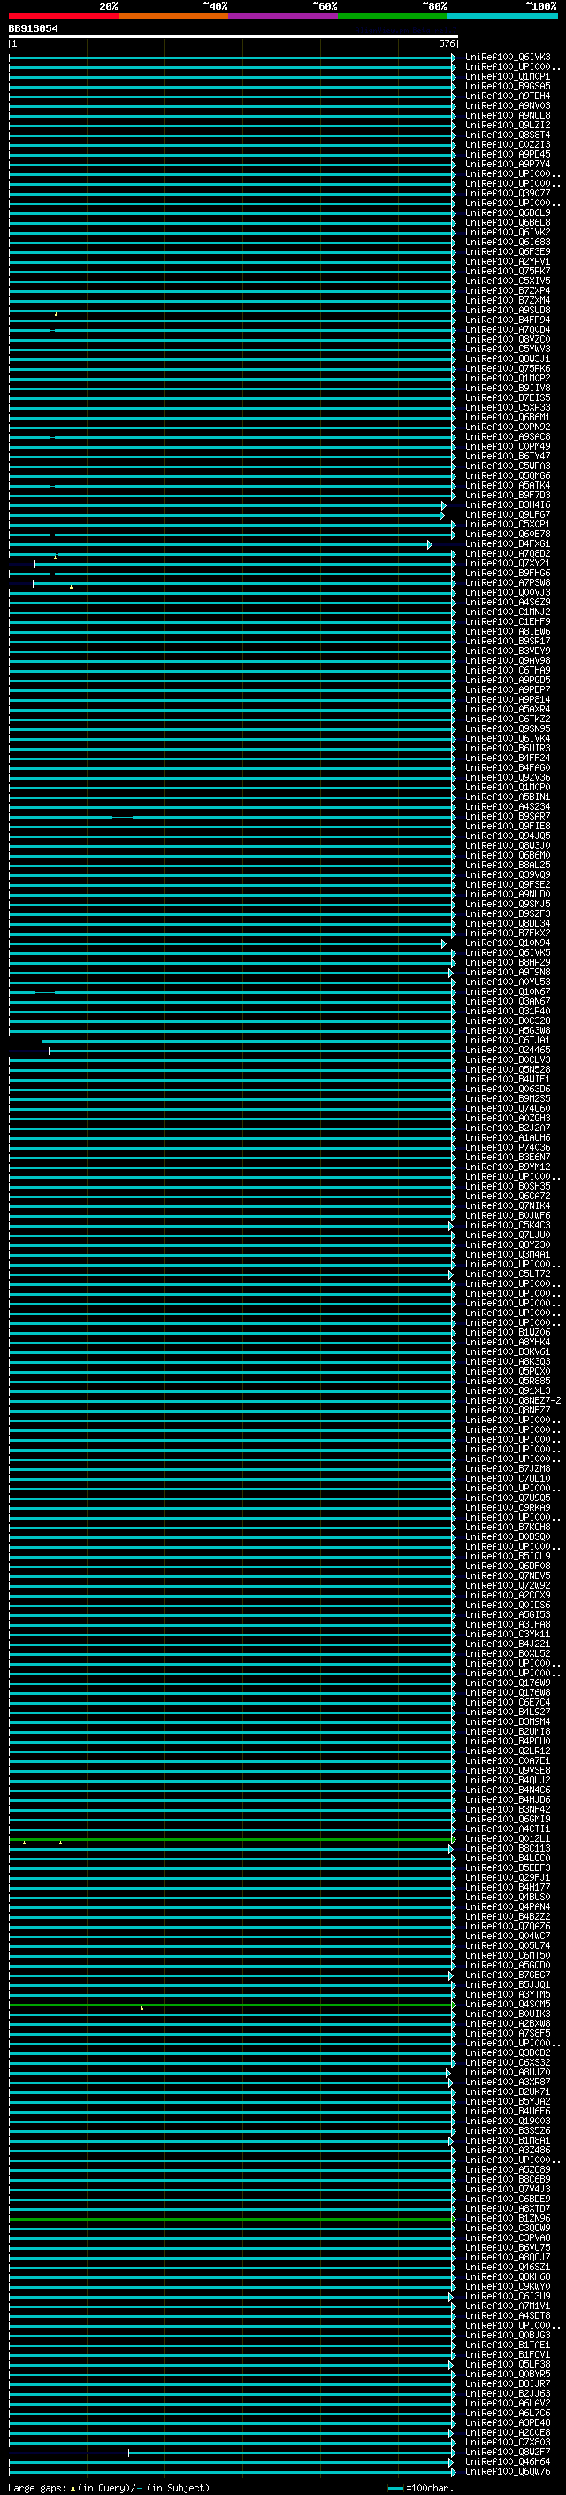Open hit UniRef100_Q9LZI2
This screenshot has height=2495, width=566.
click(x=508, y=125)
